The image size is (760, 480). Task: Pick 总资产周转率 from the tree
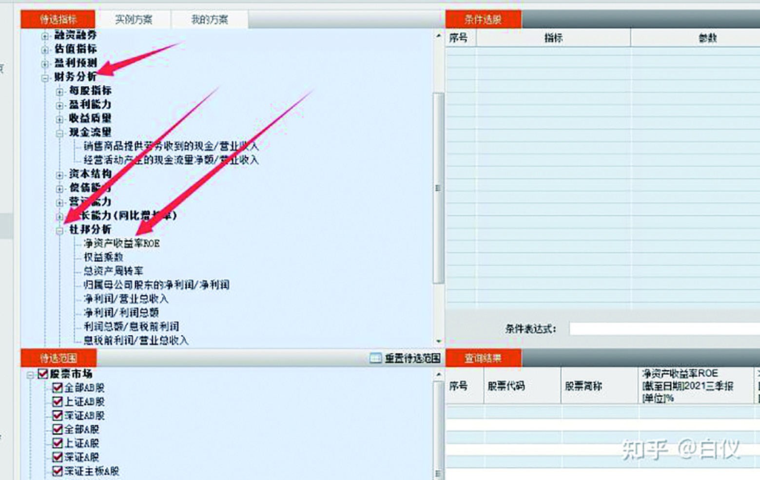pyautogui.click(x=113, y=271)
